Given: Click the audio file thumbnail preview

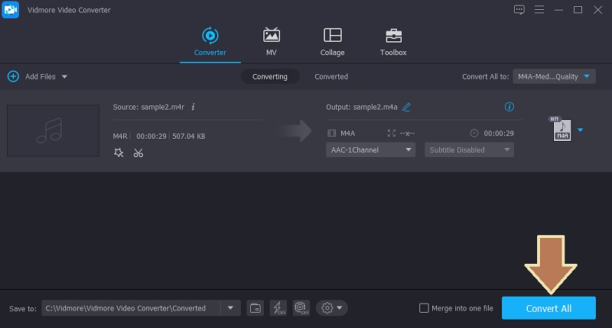Looking at the screenshot, I should [53, 130].
